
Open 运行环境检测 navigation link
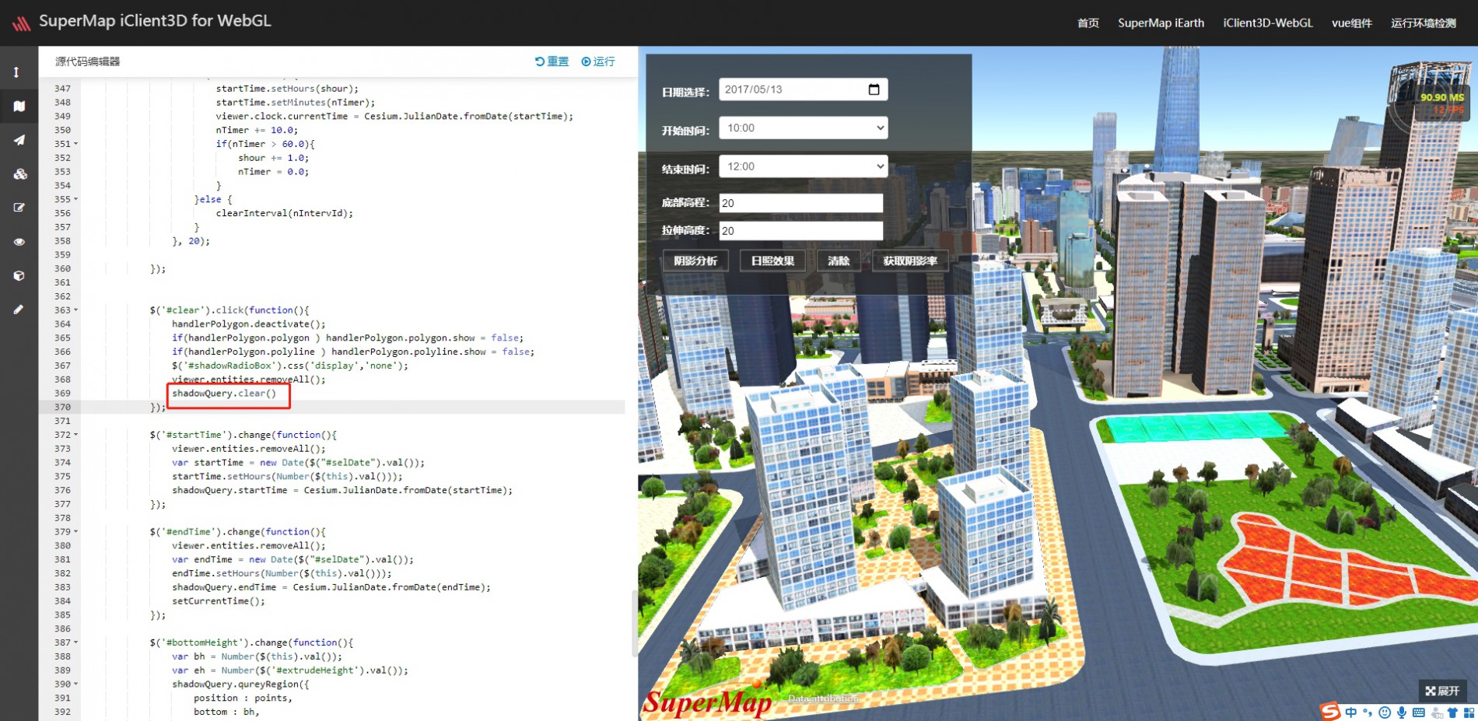1424,23
